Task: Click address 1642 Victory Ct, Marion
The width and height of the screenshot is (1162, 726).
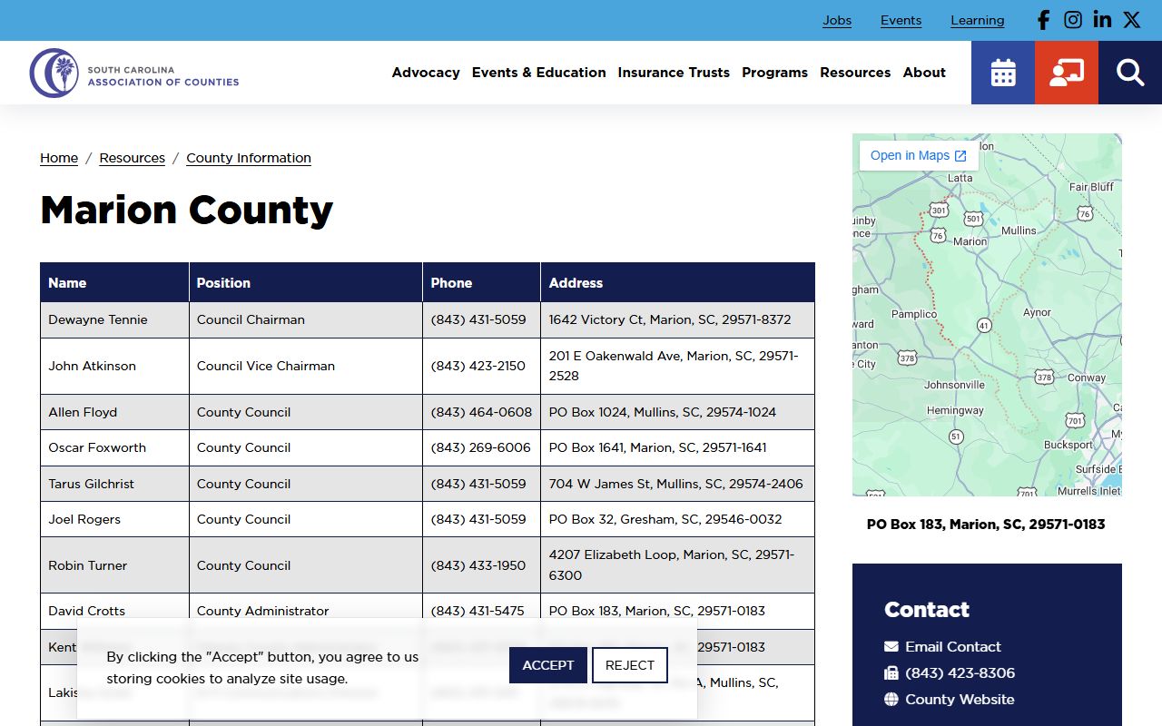Action: point(670,320)
